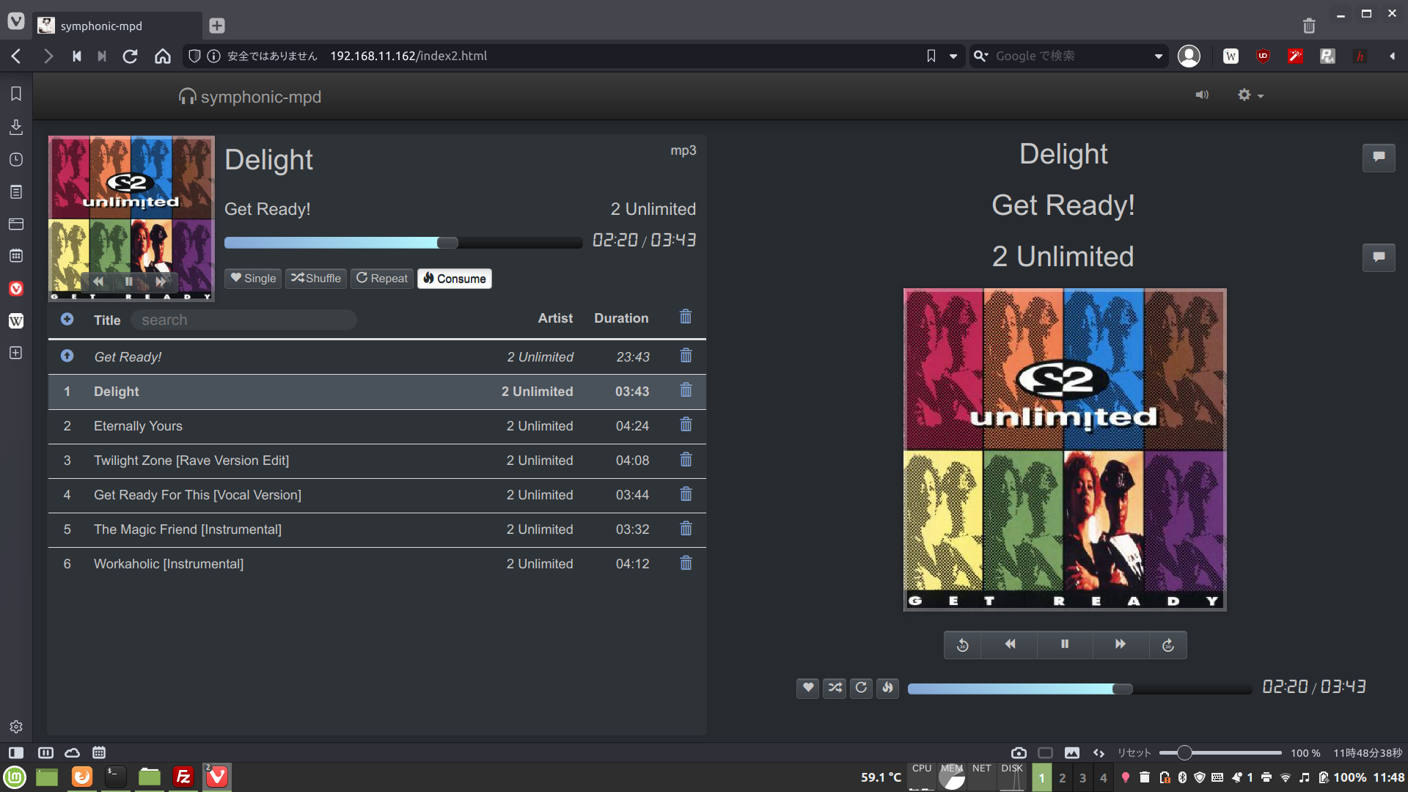Select the currently playing Delight row
1408x792 pixels.
click(377, 392)
